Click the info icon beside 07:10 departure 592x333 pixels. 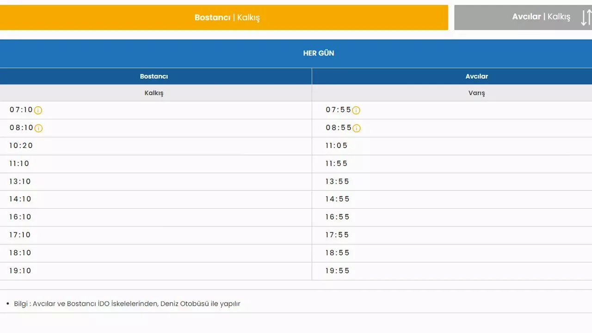pos(38,111)
